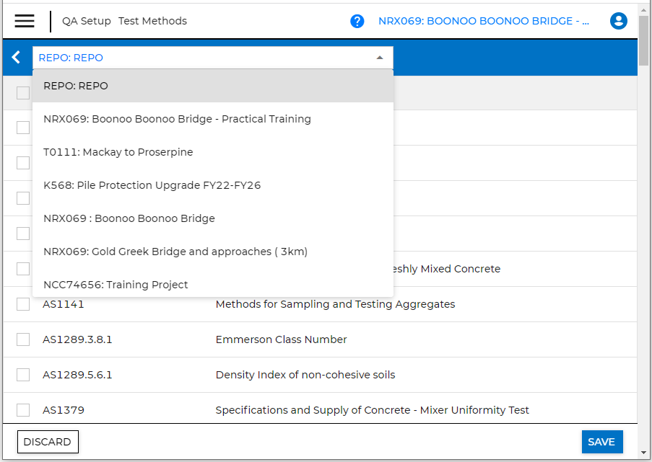Viewport: 652px width, 462px height.
Task: Toggle the select-all checkbox in header row
Action: click(x=23, y=93)
